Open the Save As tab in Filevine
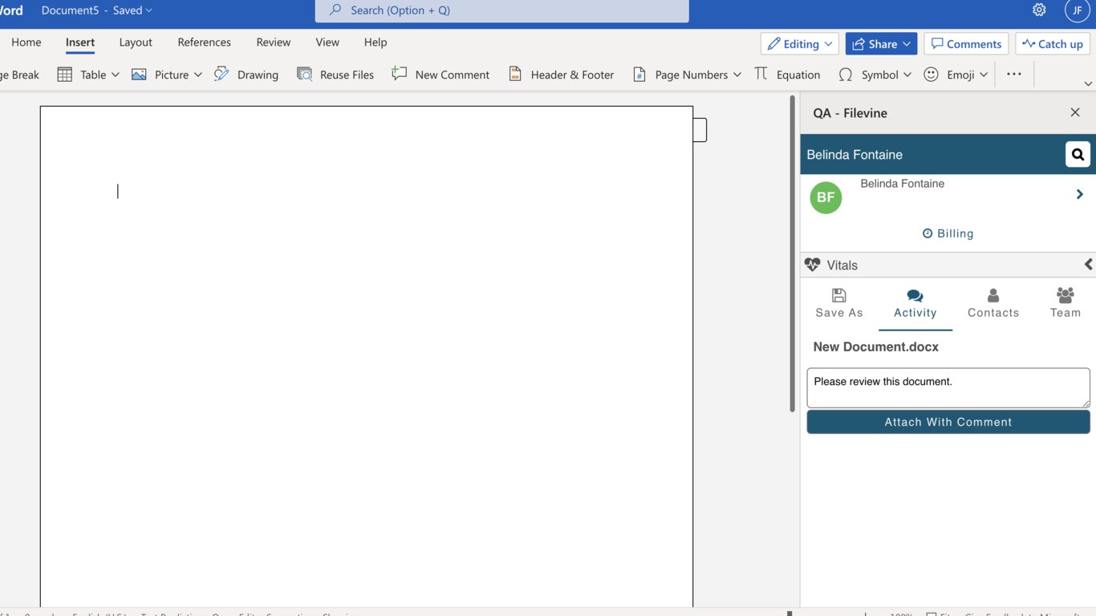1096x616 pixels. click(x=839, y=303)
